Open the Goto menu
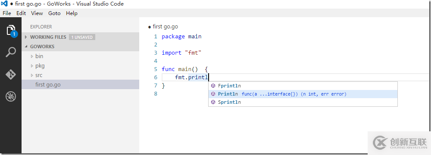 [x=54, y=13]
